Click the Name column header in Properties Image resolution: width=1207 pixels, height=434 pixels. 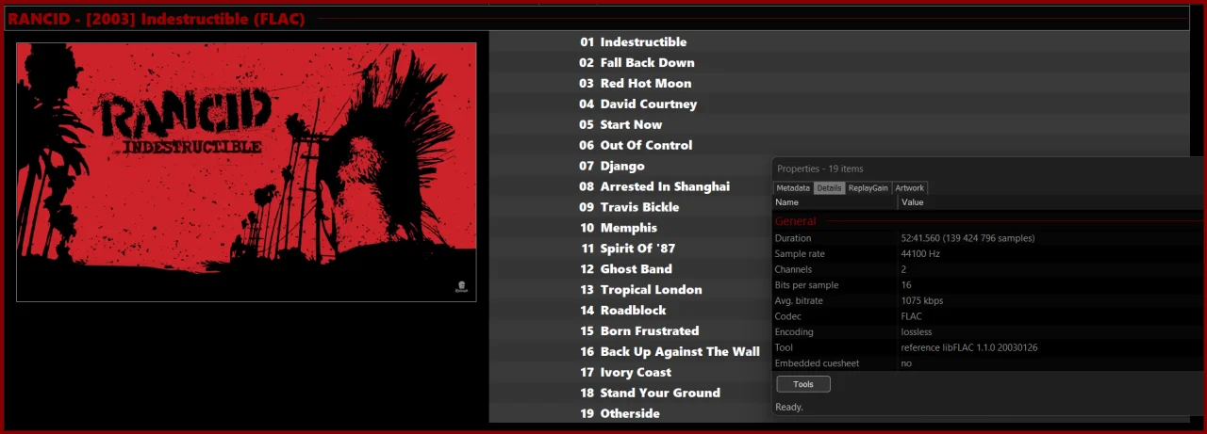[x=835, y=202]
